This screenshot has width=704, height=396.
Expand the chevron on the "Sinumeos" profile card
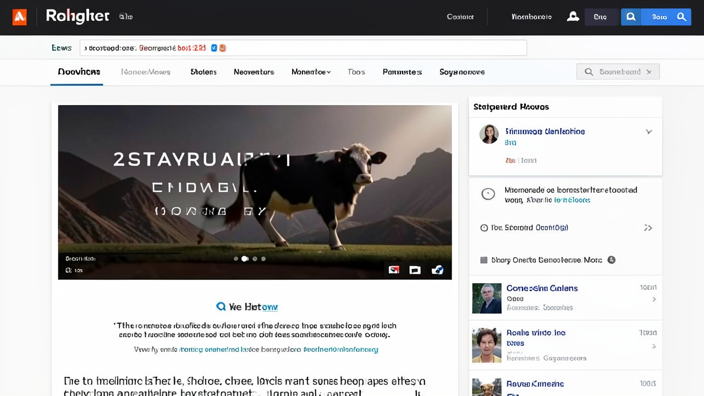(649, 132)
